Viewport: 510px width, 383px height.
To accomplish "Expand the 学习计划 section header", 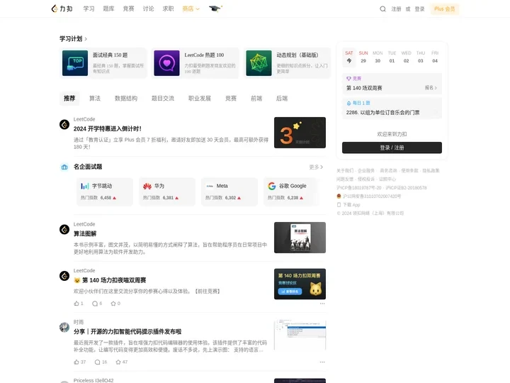I will tap(73, 39).
